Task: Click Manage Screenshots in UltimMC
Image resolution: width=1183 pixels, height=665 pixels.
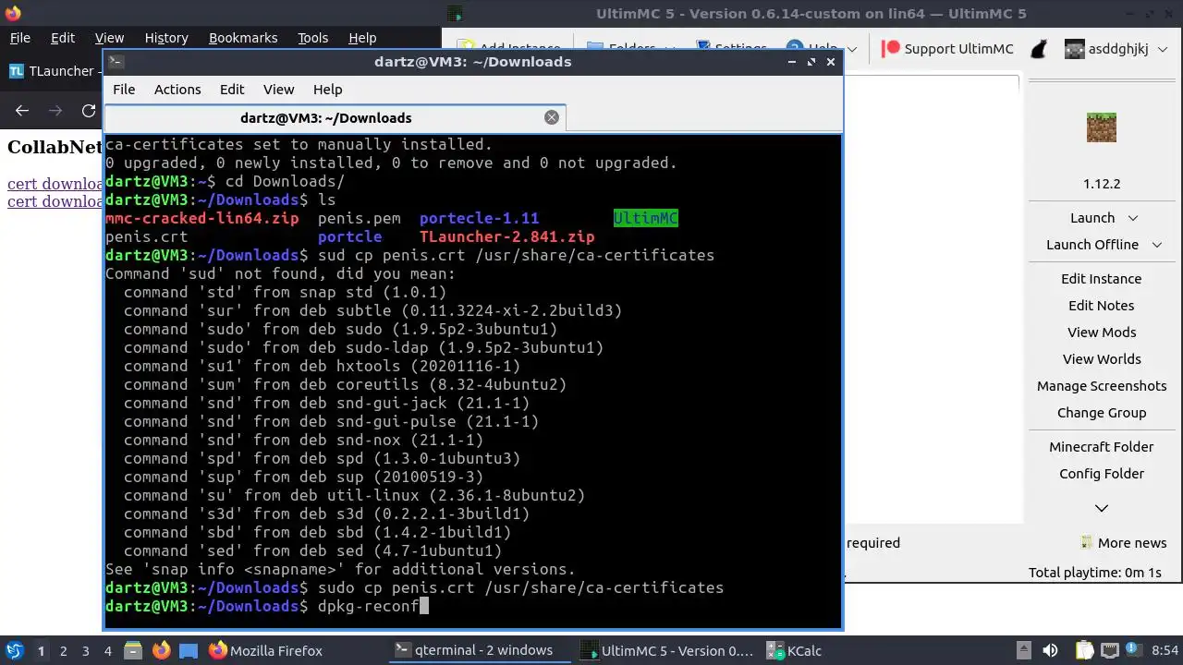Action: coord(1102,386)
